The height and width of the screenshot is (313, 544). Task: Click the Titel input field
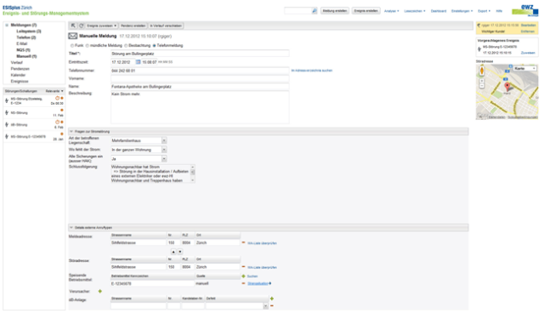tap(200, 54)
